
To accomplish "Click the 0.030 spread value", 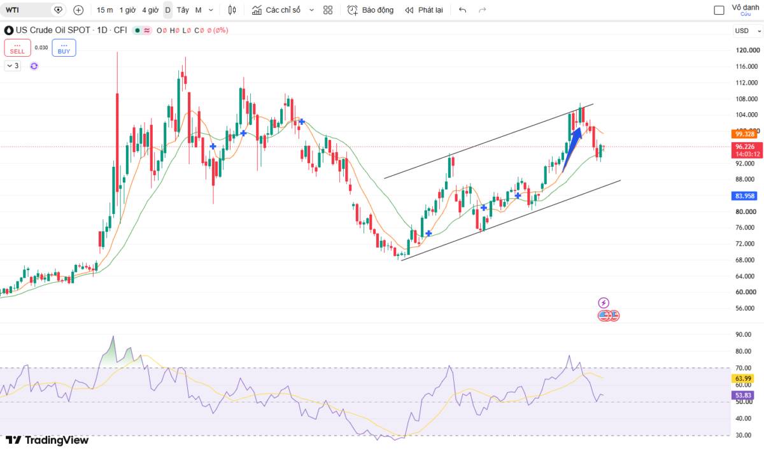I will click(41, 48).
